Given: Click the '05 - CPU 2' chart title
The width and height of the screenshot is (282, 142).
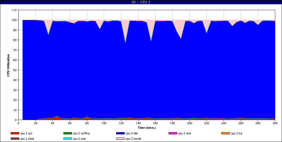Looking at the screenshot, I should click(141, 2).
